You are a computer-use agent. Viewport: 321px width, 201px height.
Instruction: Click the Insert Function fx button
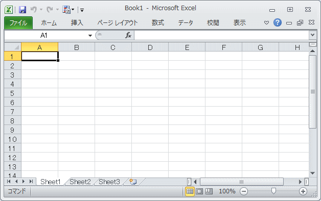tap(128, 35)
